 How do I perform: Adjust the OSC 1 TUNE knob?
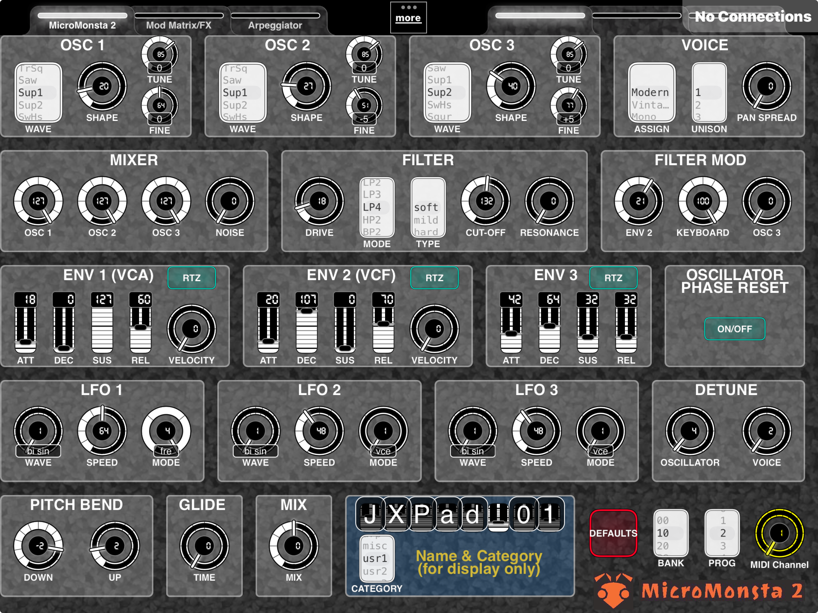[160, 54]
